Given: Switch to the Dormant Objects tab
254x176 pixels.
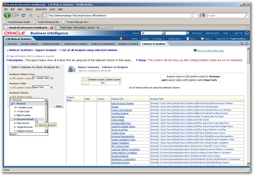Looking at the screenshot, I should pos(29,44).
